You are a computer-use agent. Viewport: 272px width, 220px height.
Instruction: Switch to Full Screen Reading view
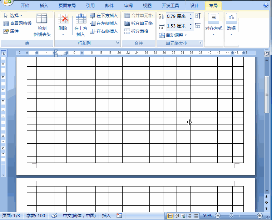click(177, 216)
